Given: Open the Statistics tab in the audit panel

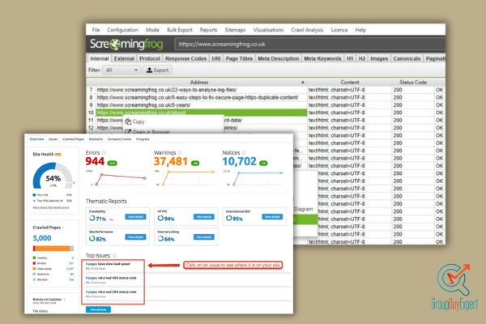Looking at the screenshot, I should (96, 139).
